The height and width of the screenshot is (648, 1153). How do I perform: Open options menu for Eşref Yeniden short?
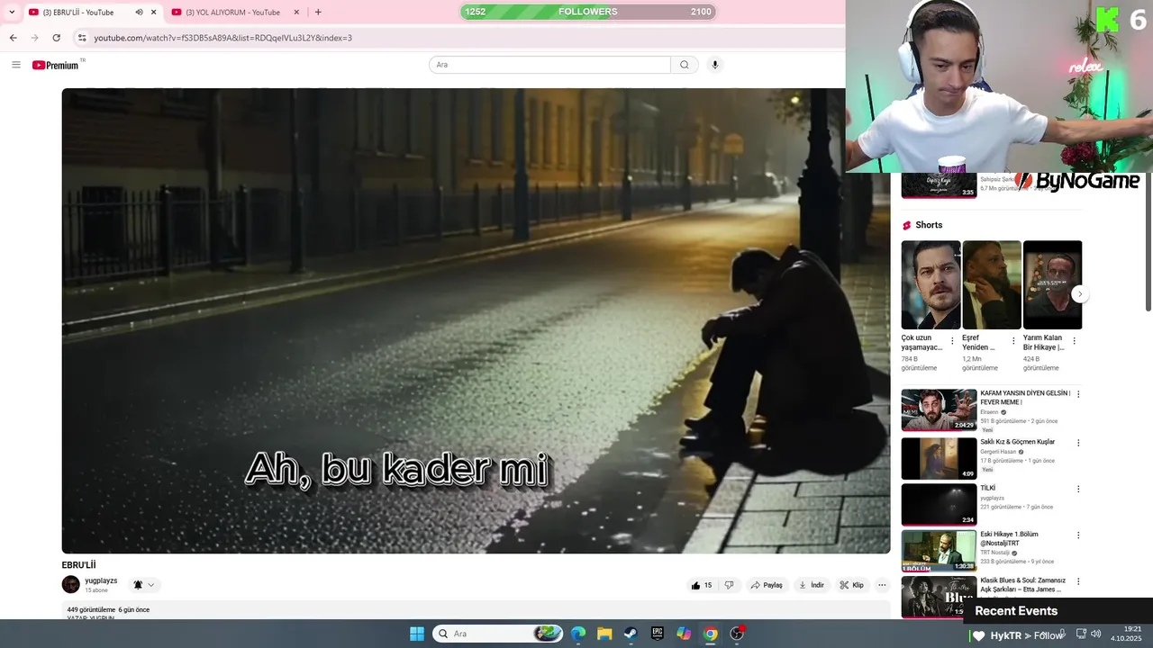pyautogui.click(x=1013, y=341)
